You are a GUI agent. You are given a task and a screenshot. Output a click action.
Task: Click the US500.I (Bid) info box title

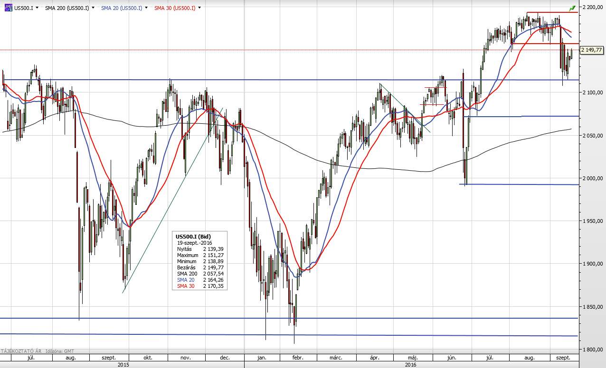tap(193, 236)
